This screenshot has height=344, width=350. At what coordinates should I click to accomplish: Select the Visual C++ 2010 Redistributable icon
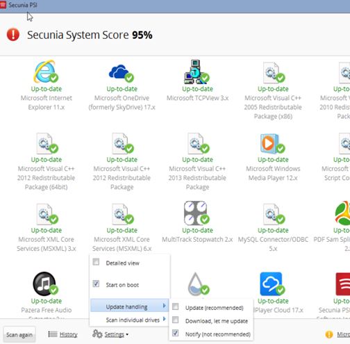coord(344,72)
